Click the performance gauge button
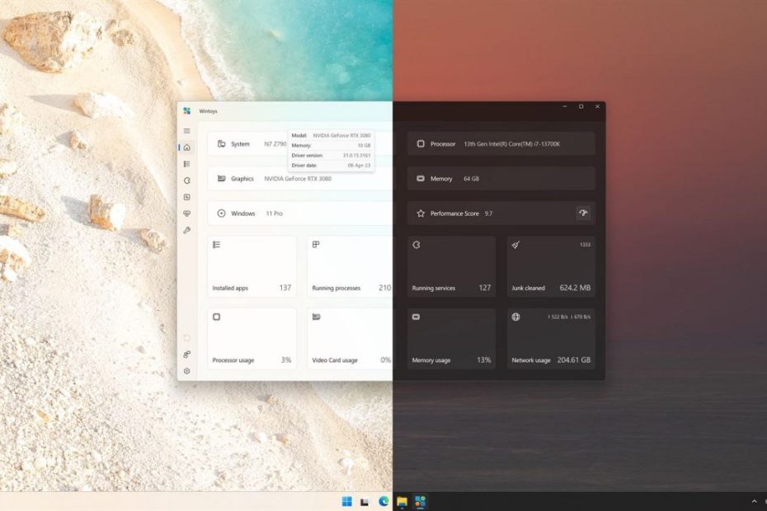Image resolution: width=767 pixels, height=511 pixels. (583, 213)
